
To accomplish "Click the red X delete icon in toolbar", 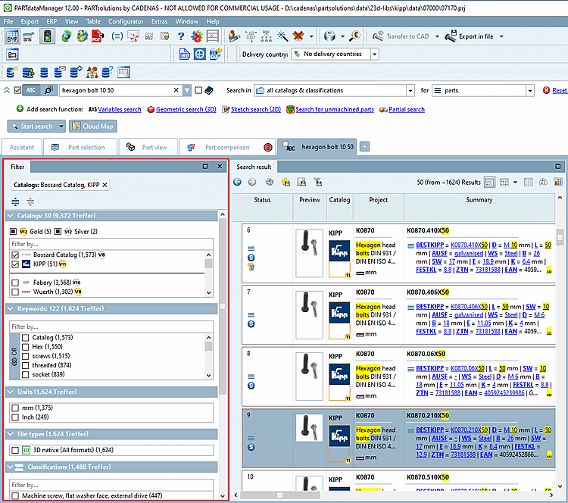I will [x=298, y=36].
